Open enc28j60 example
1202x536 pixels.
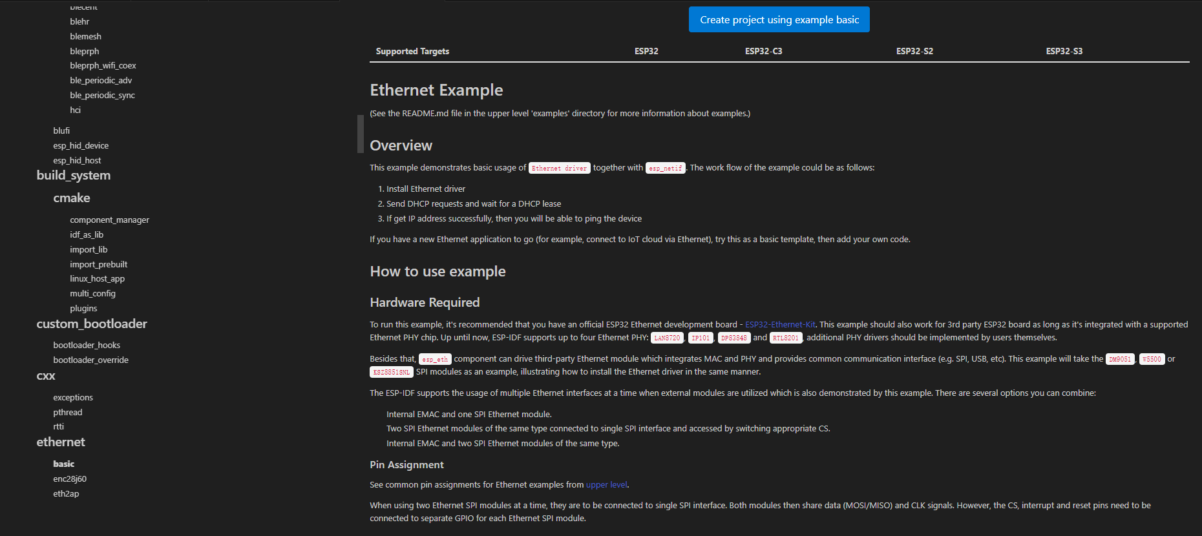[x=70, y=479]
